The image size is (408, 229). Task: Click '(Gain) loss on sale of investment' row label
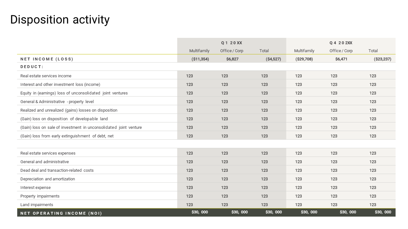coord(81,128)
